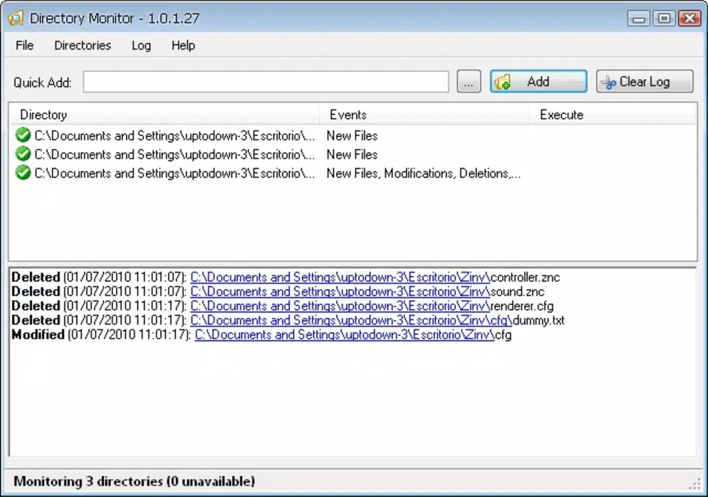This screenshot has height=497, width=708.
Task: Click the Clear Log button
Action: click(x=645, y=81)
